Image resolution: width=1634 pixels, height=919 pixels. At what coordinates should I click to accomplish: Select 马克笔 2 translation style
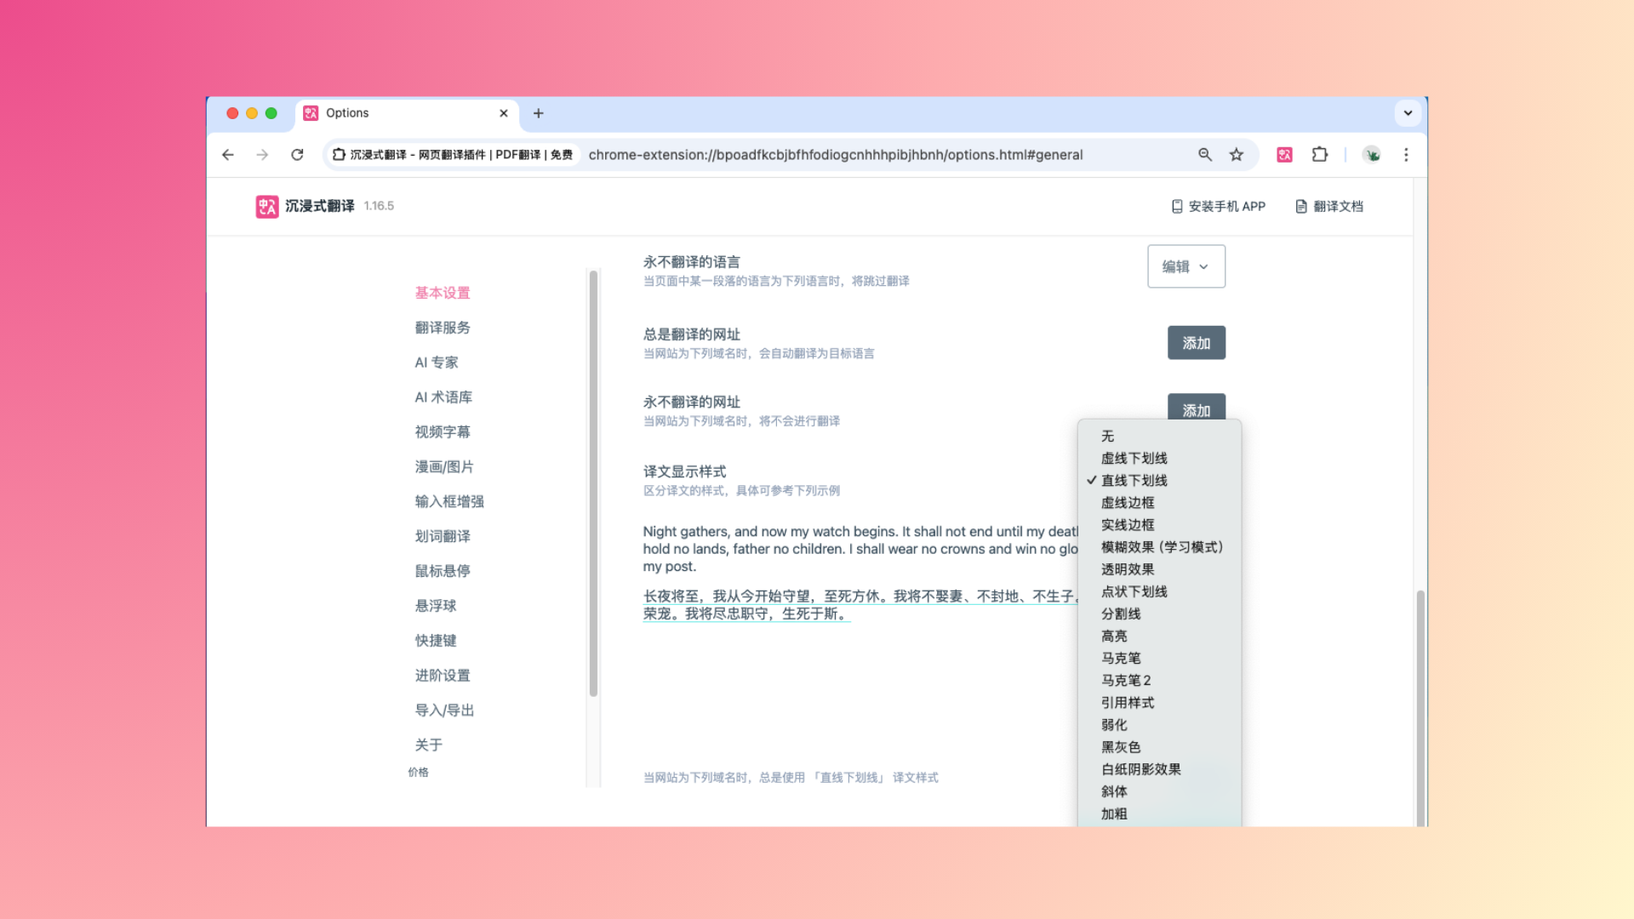[1125, 681]
